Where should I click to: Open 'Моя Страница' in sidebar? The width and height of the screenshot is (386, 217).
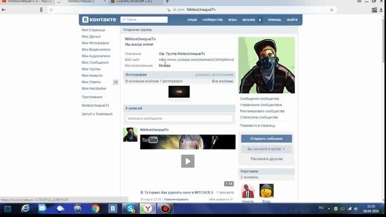93,30
